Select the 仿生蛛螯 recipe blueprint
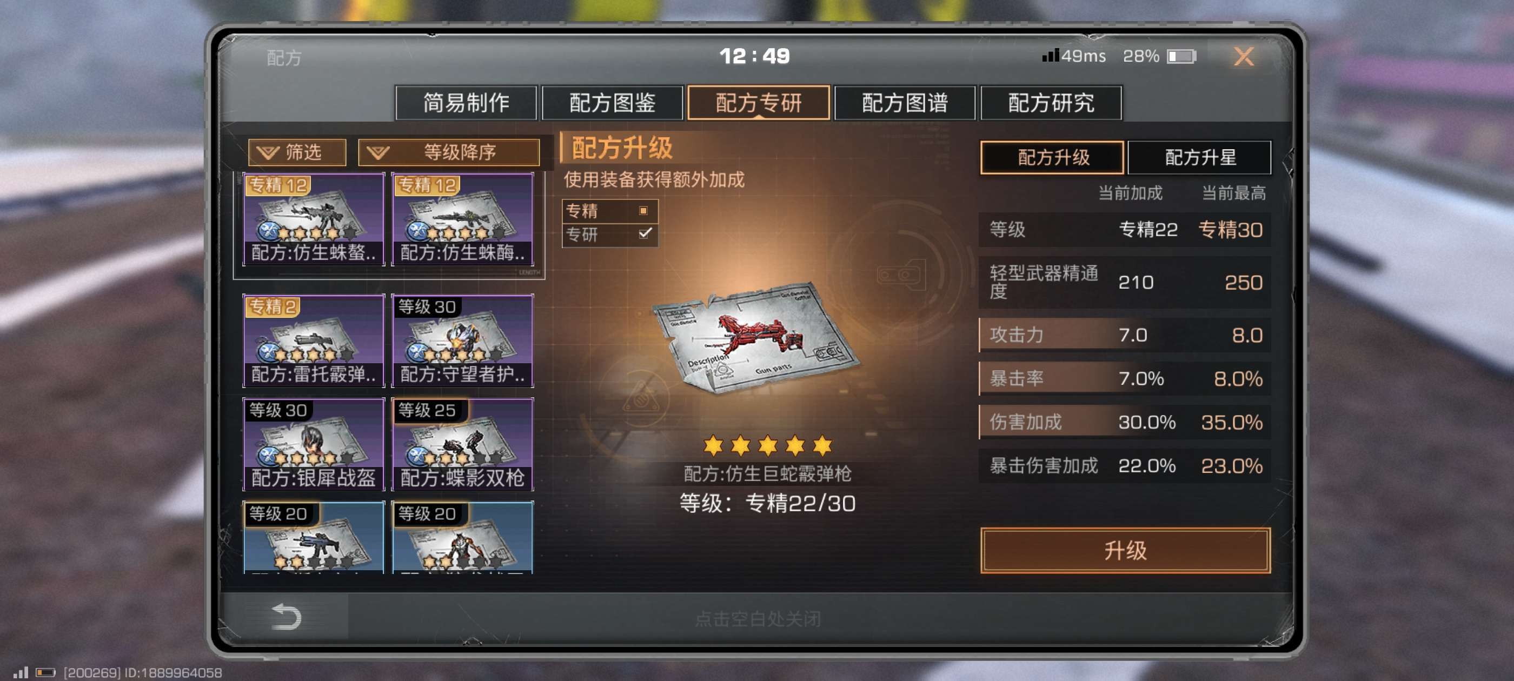 314,219
